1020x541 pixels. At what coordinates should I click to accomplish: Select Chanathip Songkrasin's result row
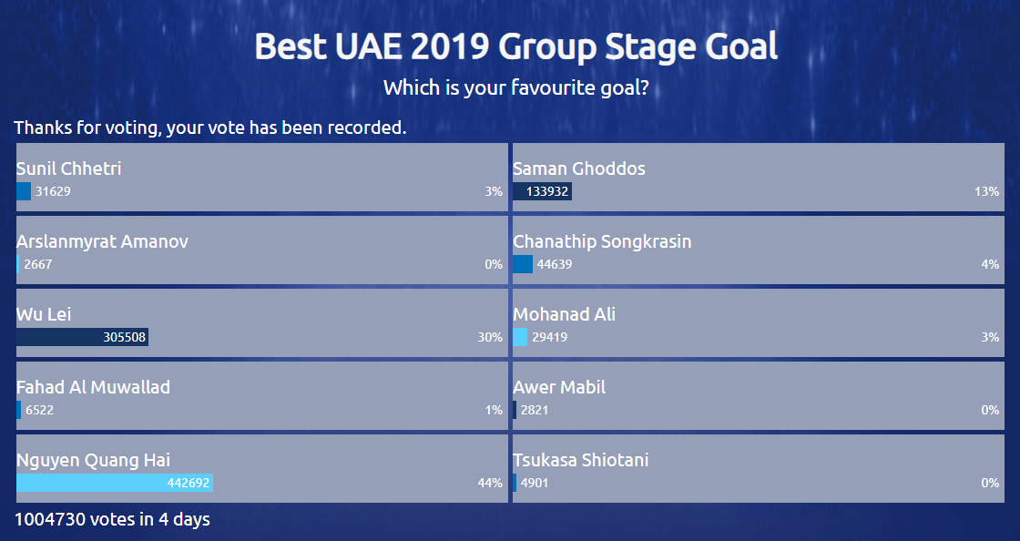pos(759,250)
